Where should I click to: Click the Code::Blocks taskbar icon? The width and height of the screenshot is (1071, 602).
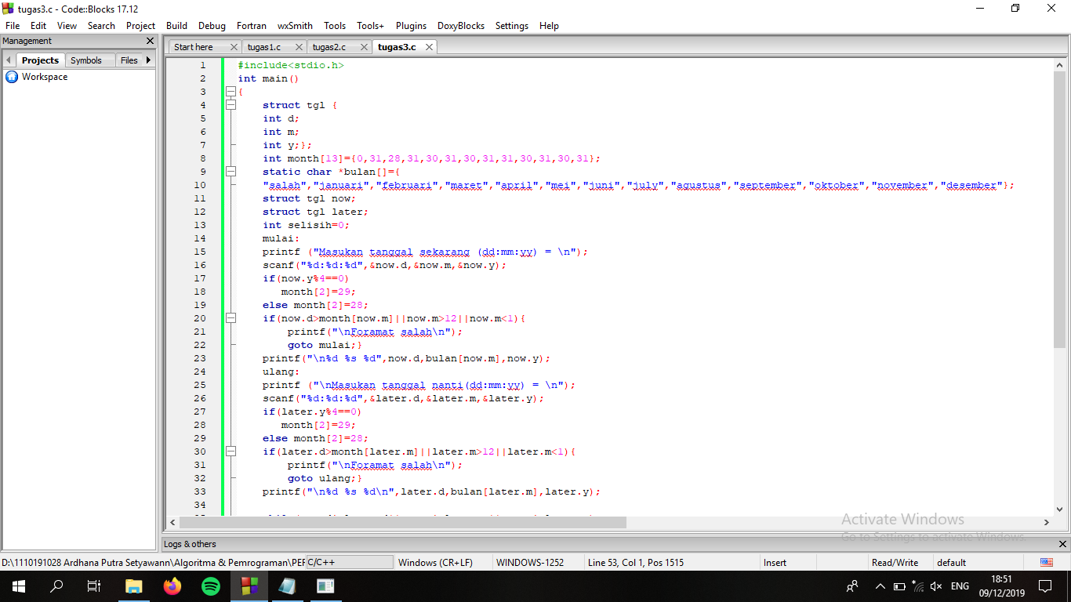click(249, 586)
